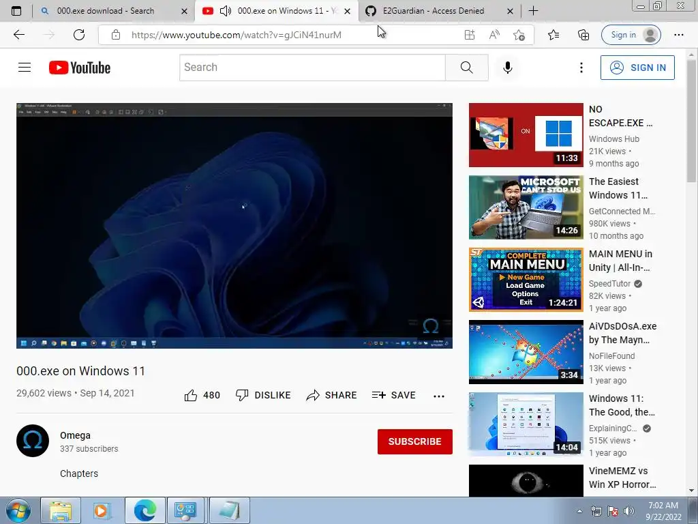Open MAIN MENU in Unity thumbnail

[526, 279]
